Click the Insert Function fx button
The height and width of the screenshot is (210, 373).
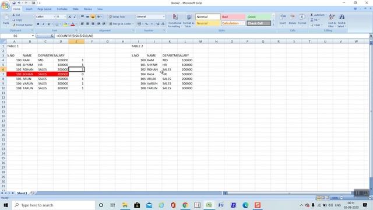52,36
